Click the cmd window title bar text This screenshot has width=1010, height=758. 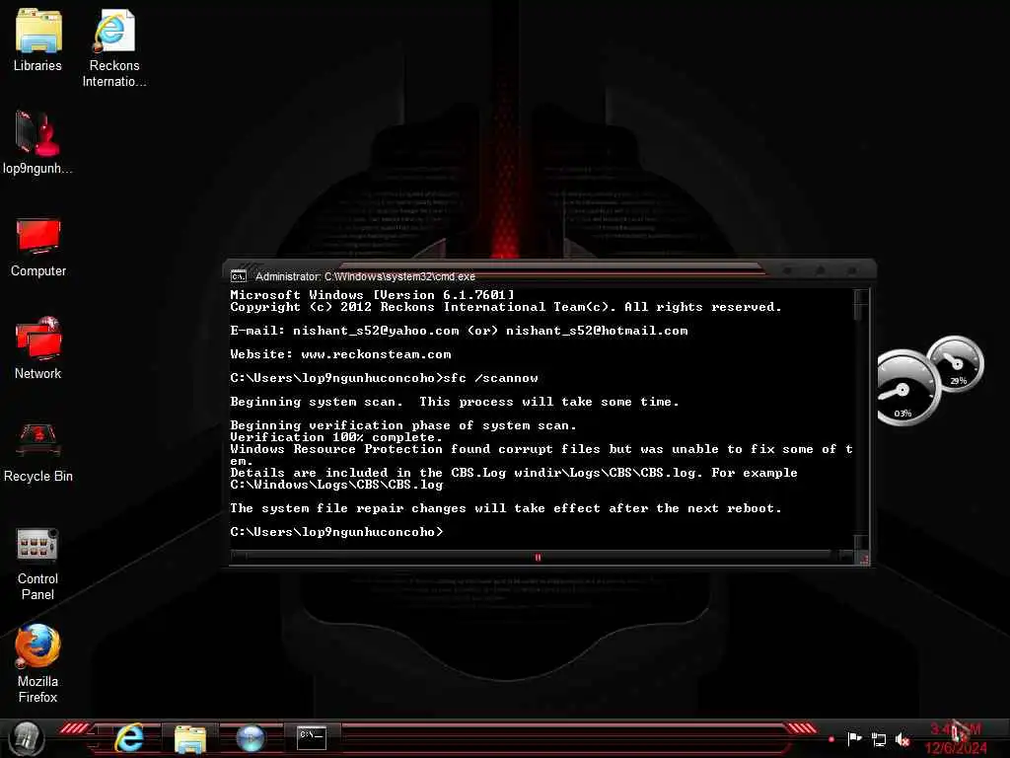click(365, 276)
